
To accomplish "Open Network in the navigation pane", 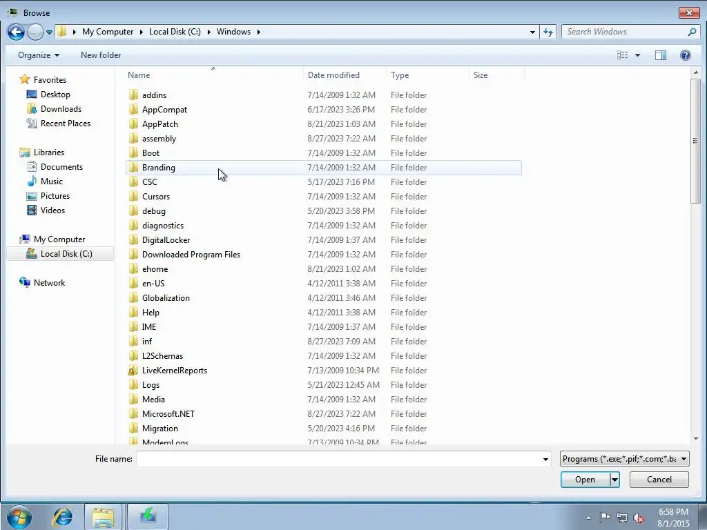I will tap(49, 282).
